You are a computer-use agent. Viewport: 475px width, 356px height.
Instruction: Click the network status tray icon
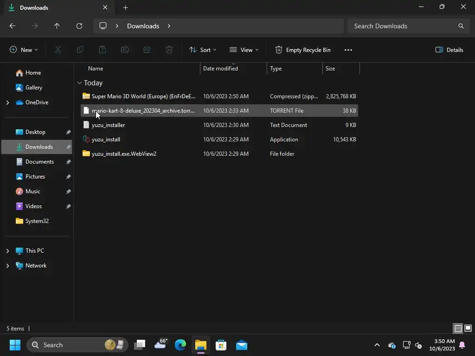pos(406,345)
